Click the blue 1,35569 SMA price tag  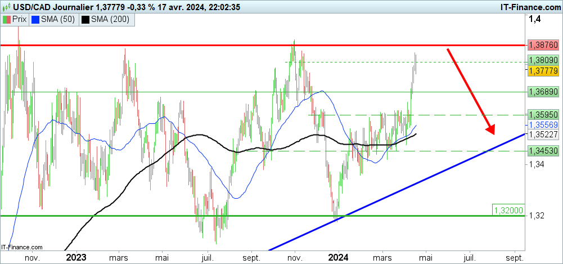click(x=543, y=124)
